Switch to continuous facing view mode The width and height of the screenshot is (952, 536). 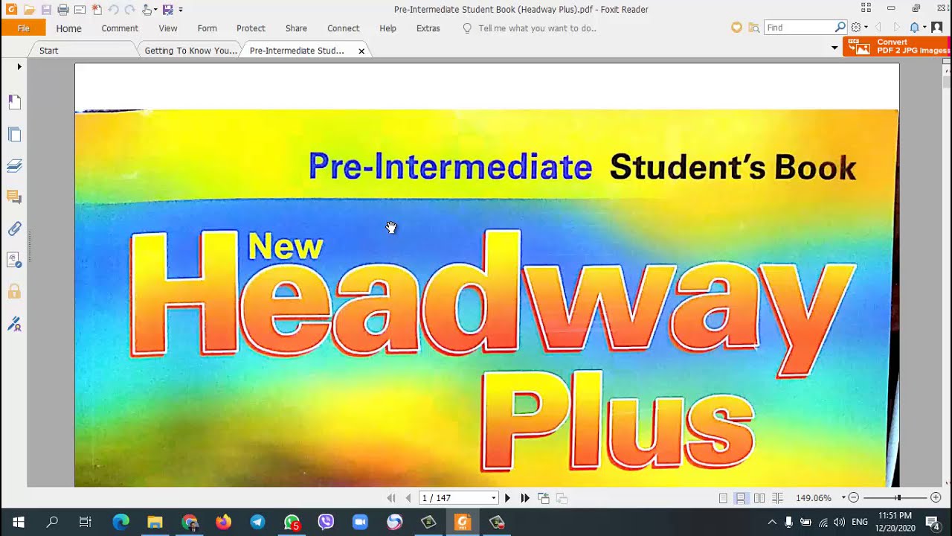[777, 498]
